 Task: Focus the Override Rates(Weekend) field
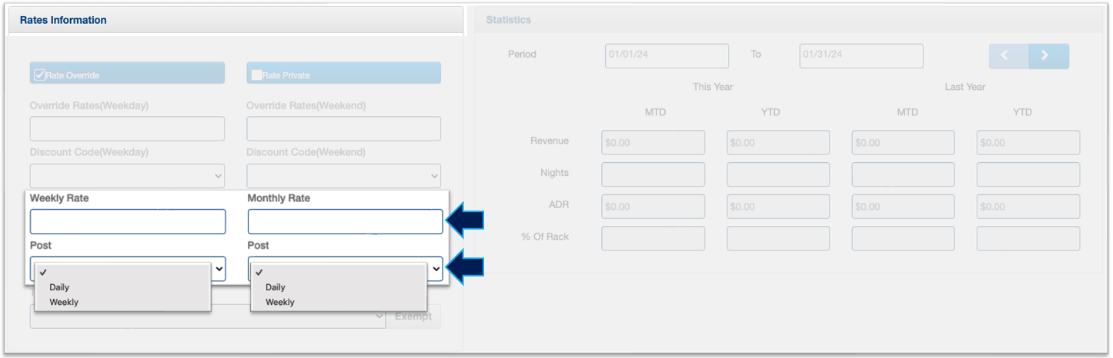343,128
